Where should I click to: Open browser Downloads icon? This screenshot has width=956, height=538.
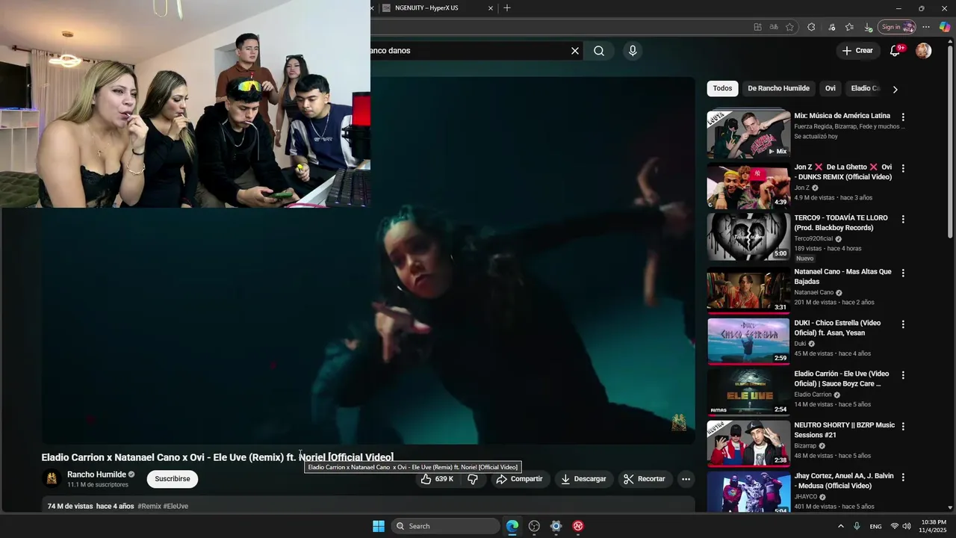868,27
